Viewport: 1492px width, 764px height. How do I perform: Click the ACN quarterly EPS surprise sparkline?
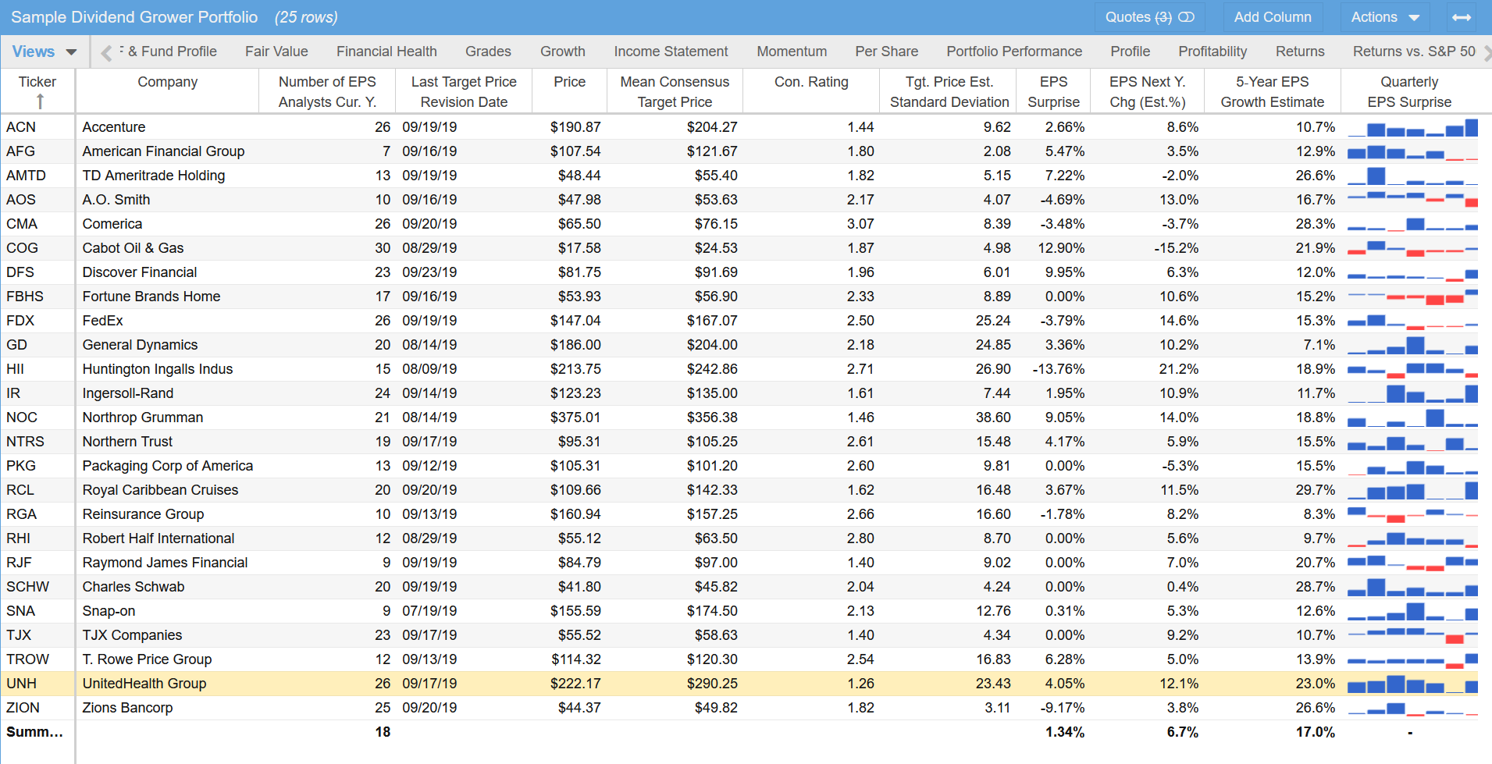(1412, 127)
